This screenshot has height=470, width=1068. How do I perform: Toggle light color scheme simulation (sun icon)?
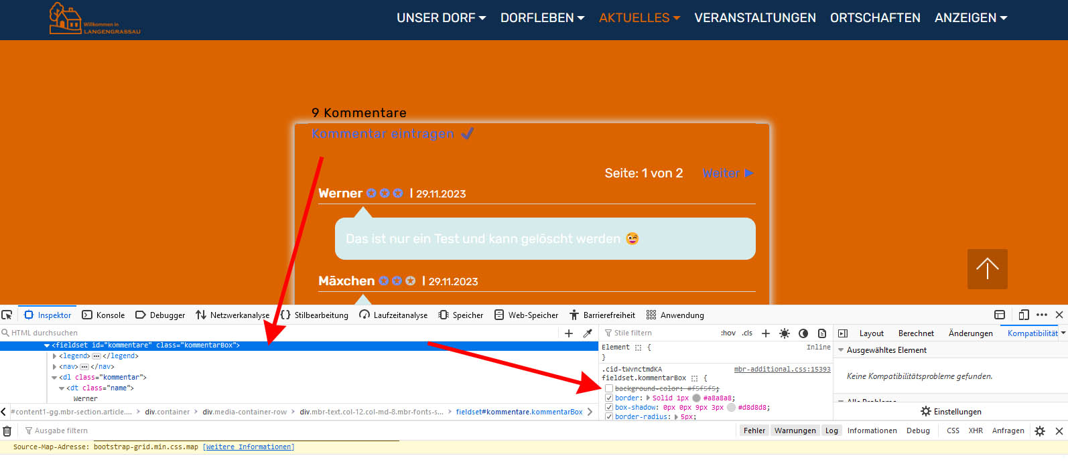click(x=785, y=333)
